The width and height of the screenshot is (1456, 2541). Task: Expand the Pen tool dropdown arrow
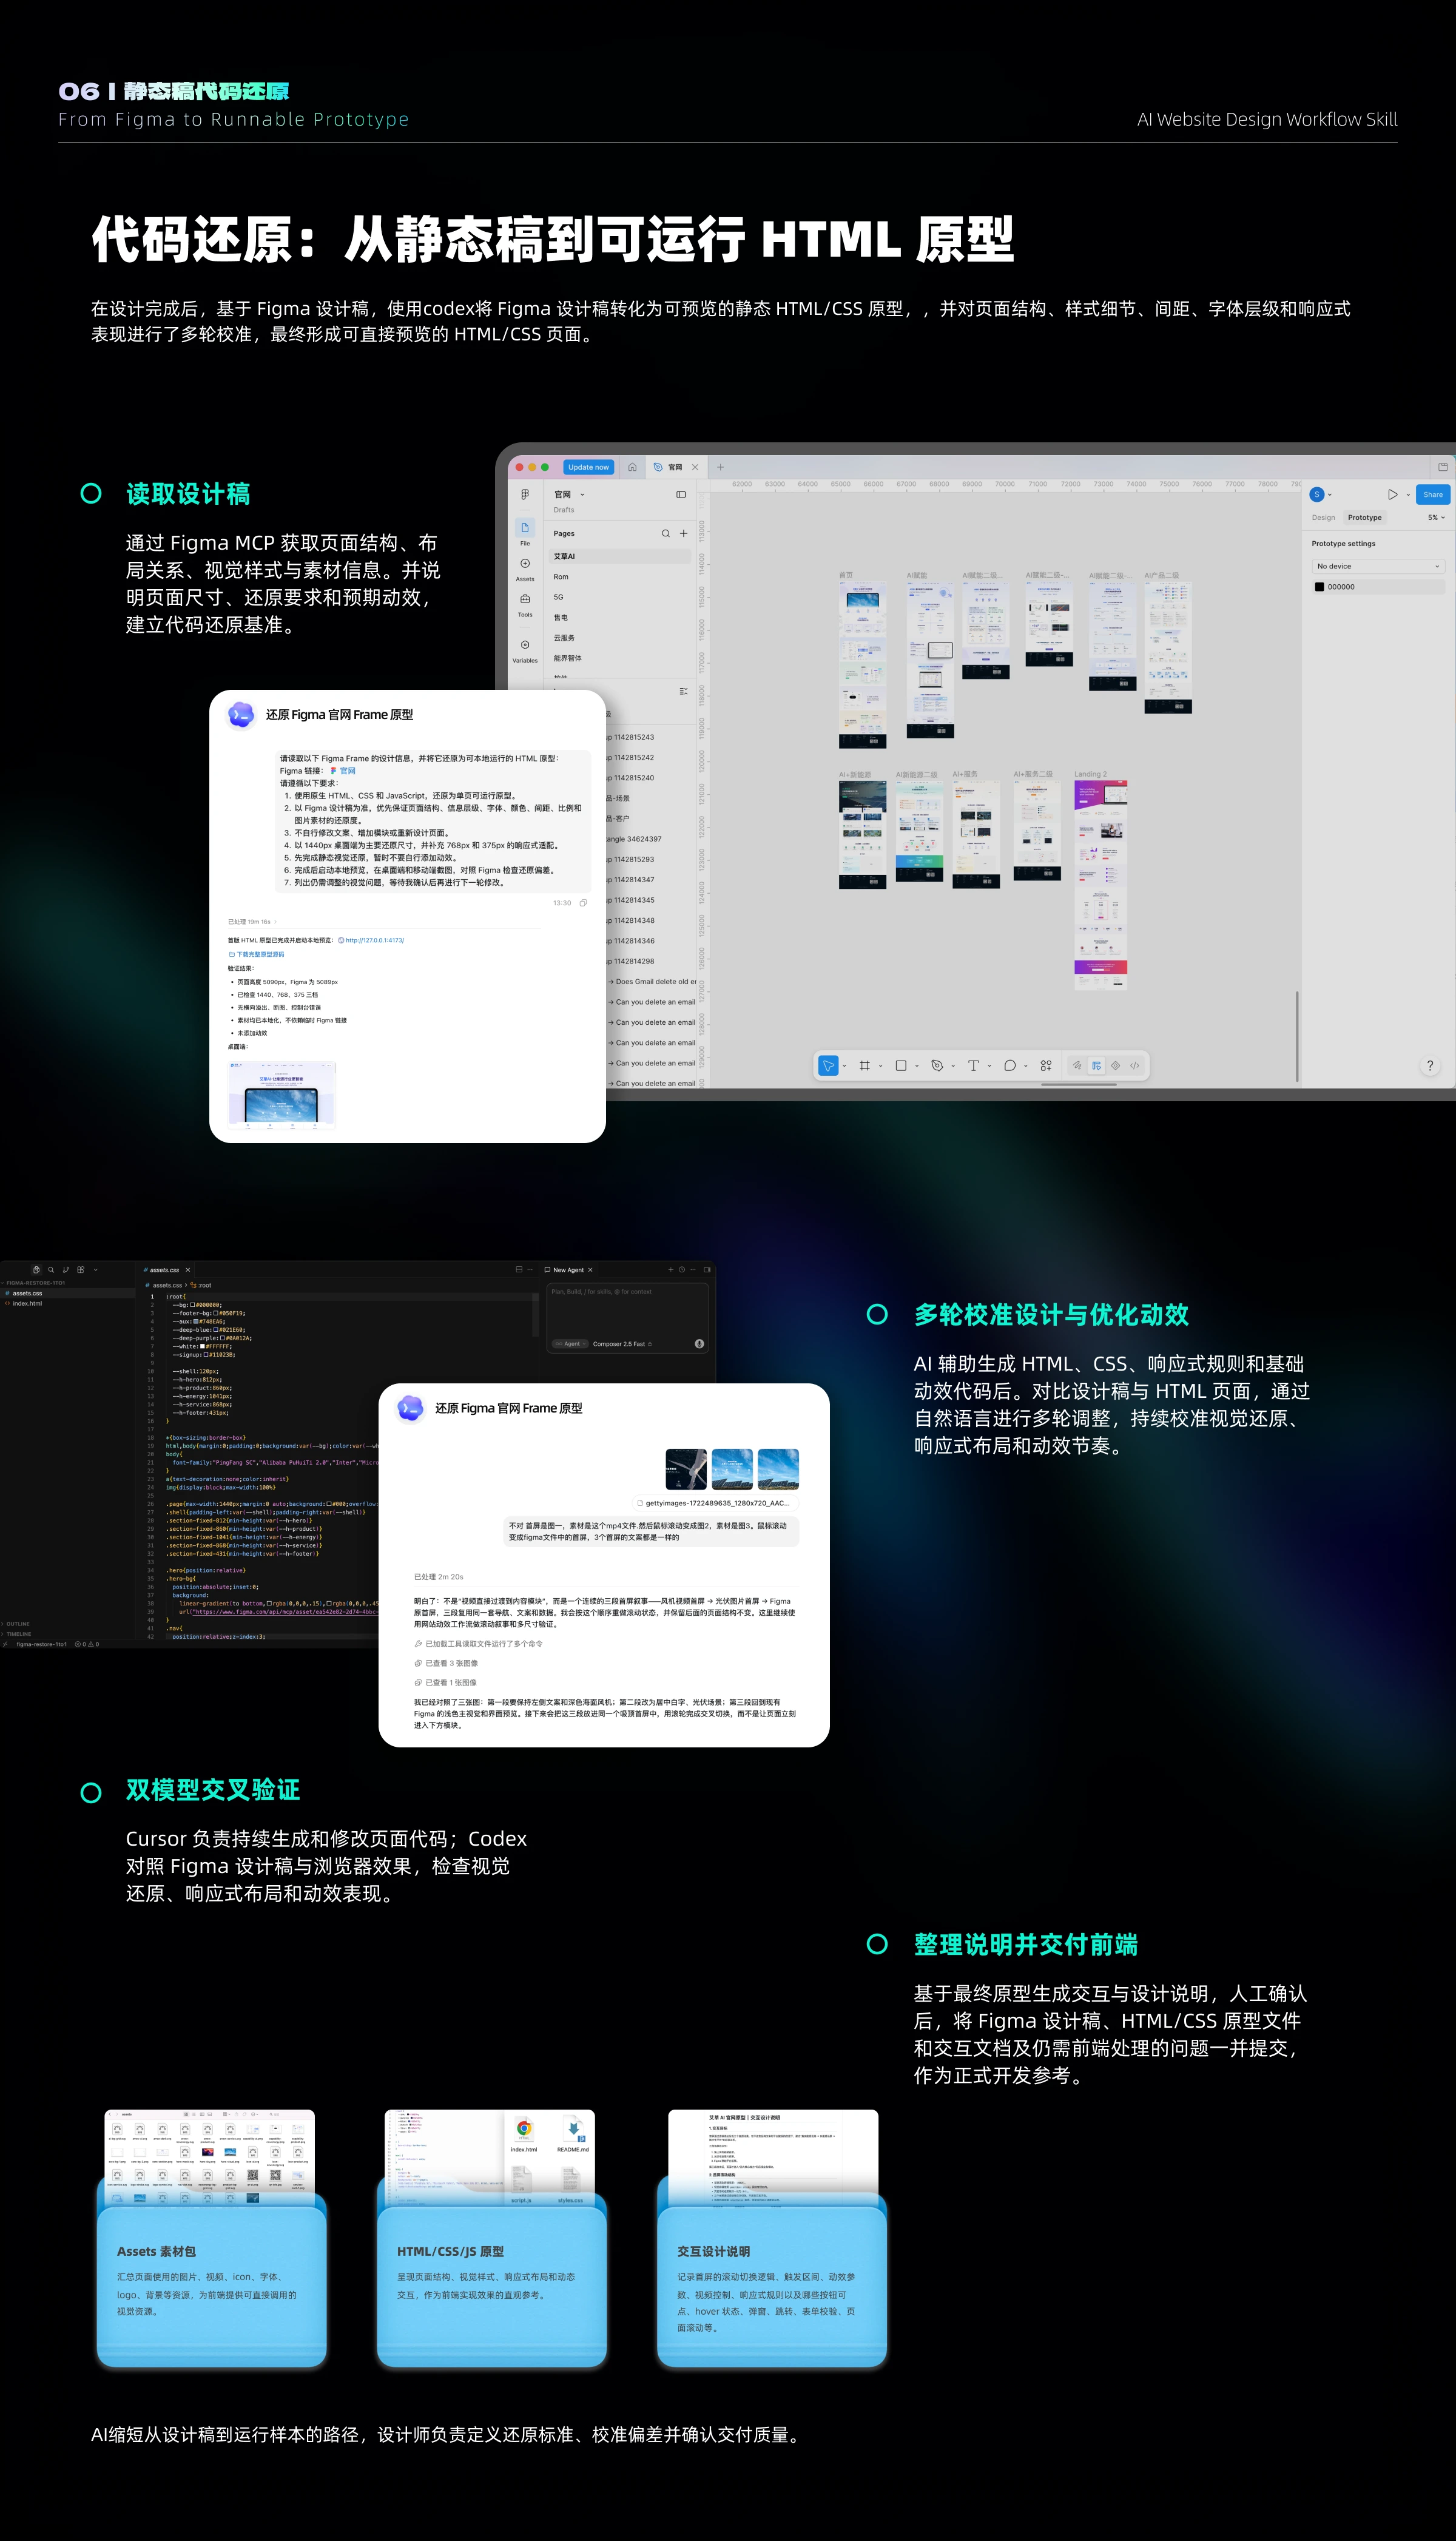tap(953, 1066)
